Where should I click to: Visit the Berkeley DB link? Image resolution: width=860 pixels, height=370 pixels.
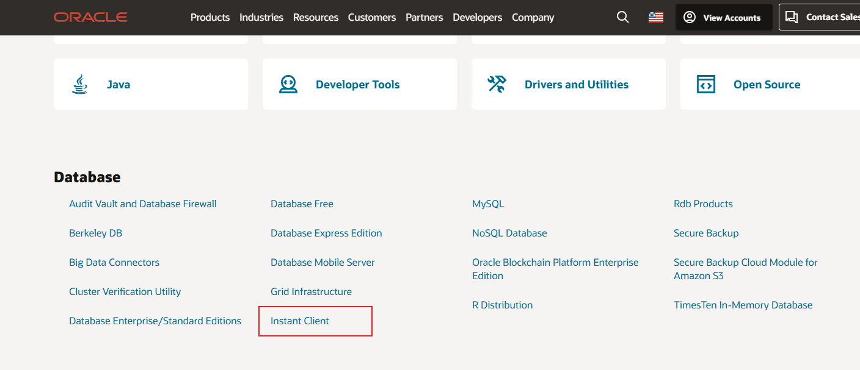point(96,233)
